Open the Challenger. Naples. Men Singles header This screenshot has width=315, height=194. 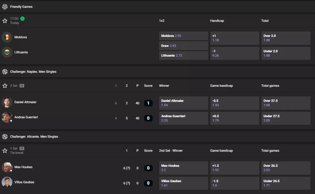pos(33,72)
